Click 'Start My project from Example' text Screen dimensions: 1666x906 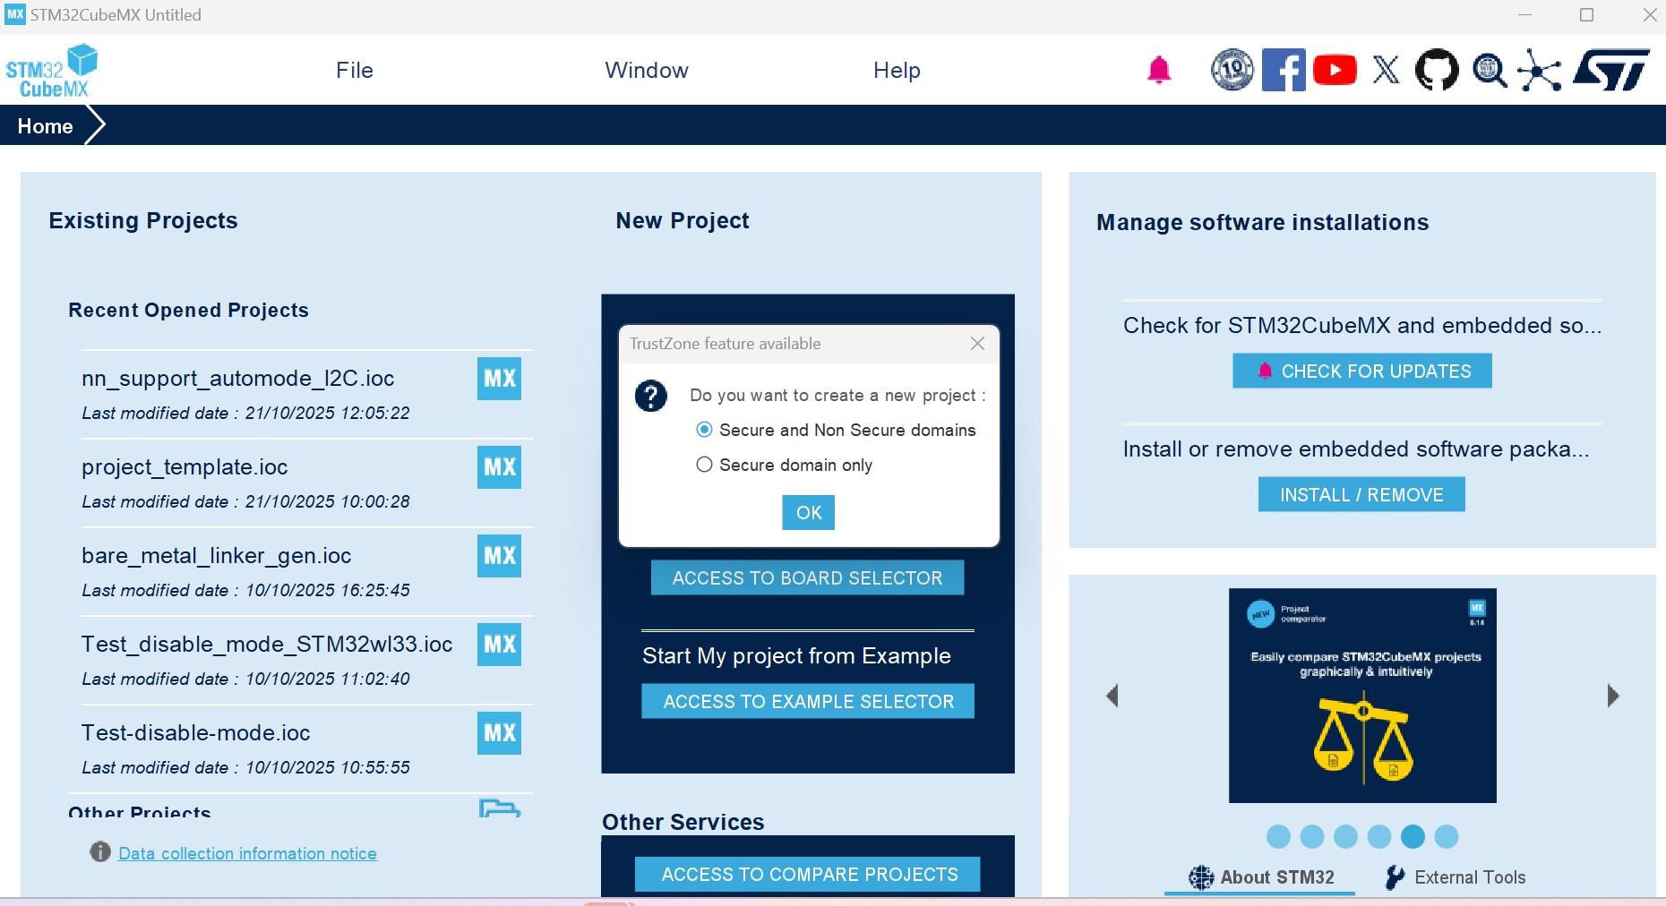tap(796, 656)
